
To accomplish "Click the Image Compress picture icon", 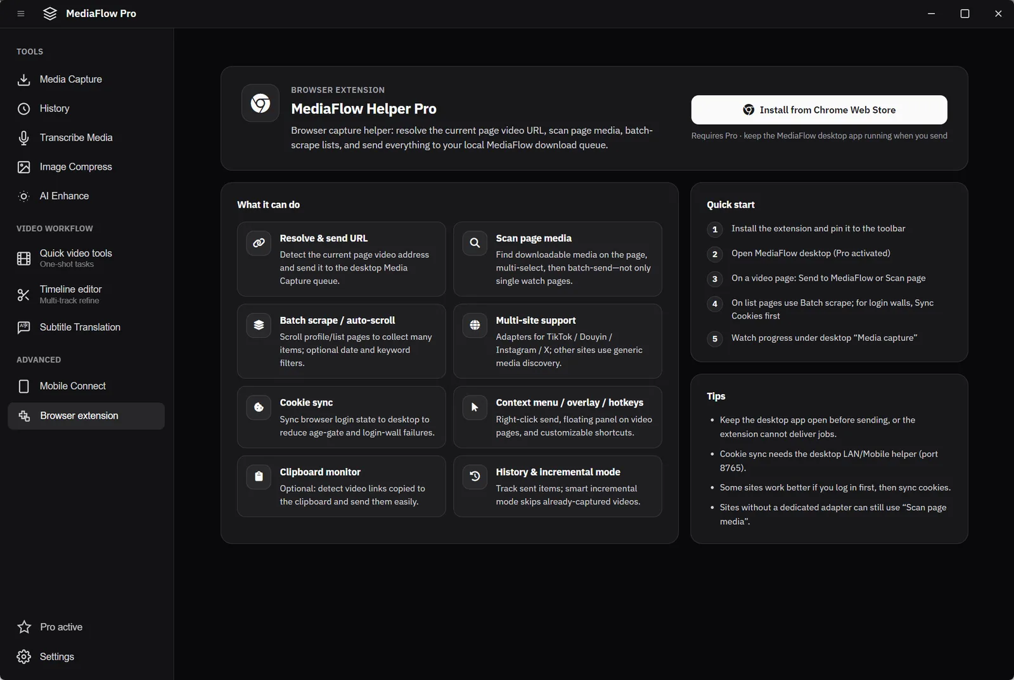I will (x=24, y=167).
